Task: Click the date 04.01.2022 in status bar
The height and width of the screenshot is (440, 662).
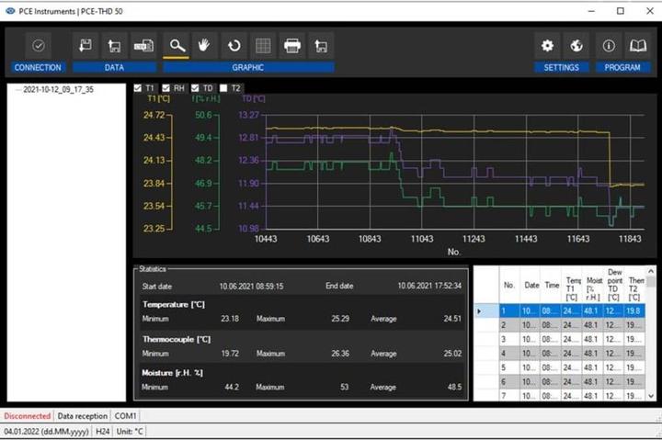Action: pyautogui.click(x=47, y=432)
